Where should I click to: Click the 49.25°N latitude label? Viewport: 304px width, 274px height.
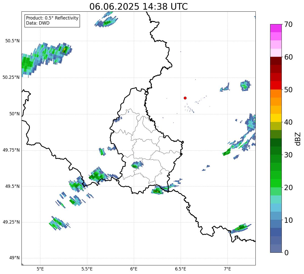coord(11,222)
